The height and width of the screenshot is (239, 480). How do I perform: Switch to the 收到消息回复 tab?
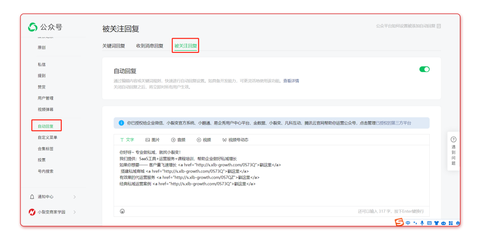pyautogui.click(x=149, y=46)
